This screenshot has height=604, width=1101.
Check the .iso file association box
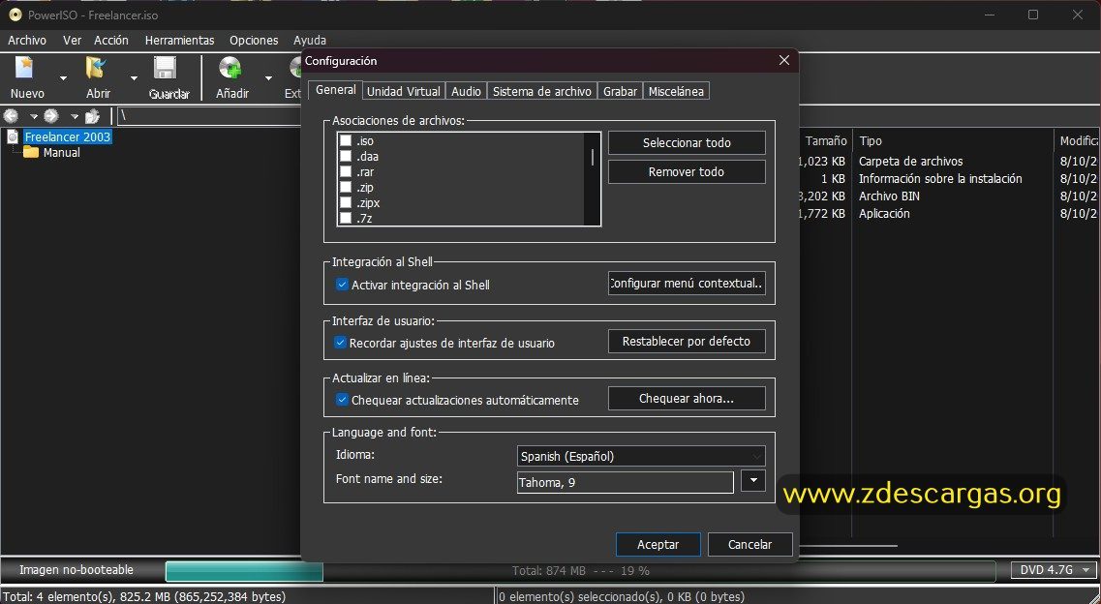point(346,141)
